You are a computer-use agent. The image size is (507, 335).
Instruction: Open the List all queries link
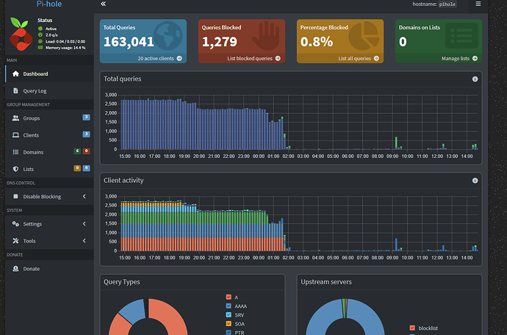point(359,59)
